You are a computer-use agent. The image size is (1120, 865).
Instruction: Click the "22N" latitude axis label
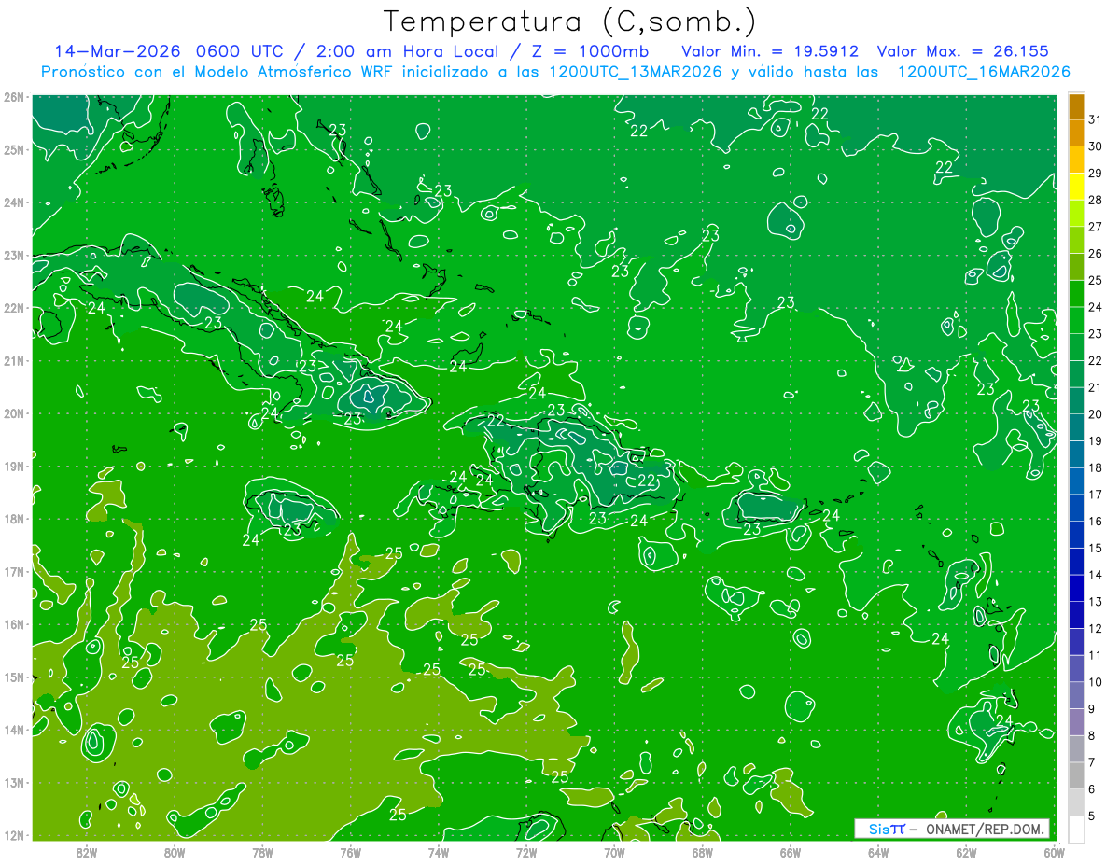(13, 308)
